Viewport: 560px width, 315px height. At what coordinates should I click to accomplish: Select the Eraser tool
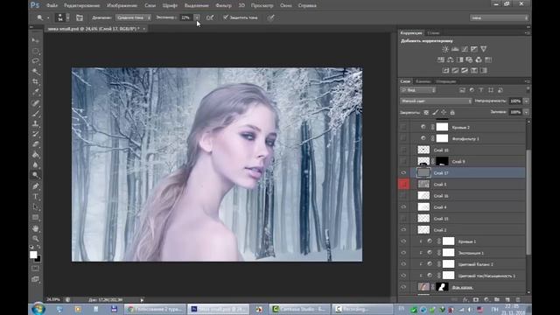[x=35, y=144]
